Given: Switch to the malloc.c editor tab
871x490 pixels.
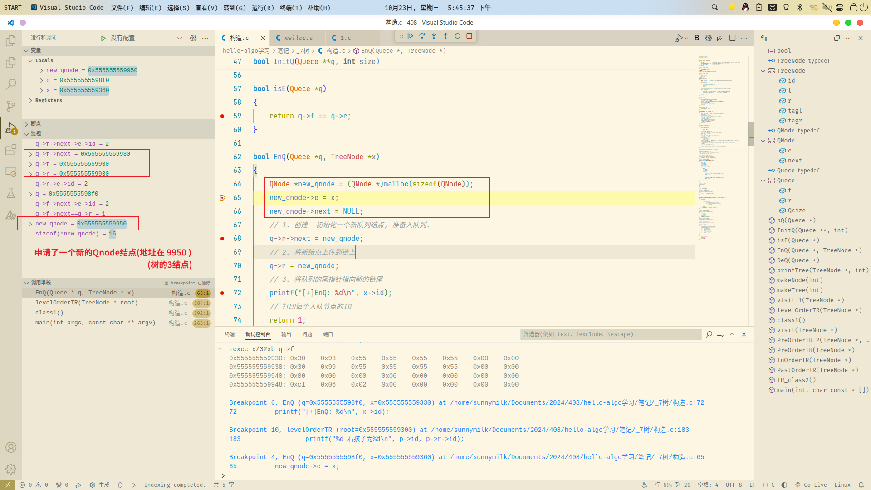Looking at the screenshot, I should [298, 38].
